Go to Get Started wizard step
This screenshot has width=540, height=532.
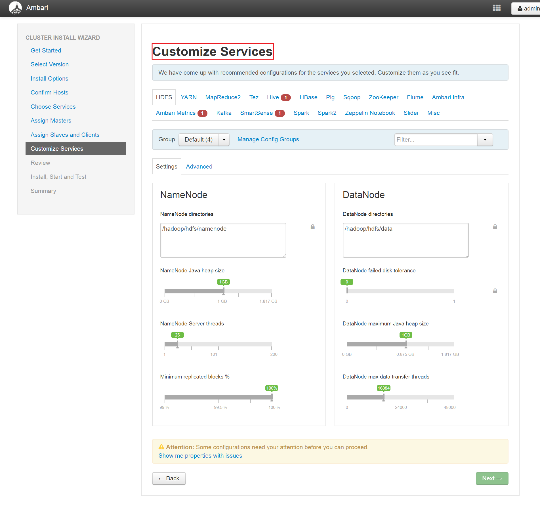tap(46, 51)
